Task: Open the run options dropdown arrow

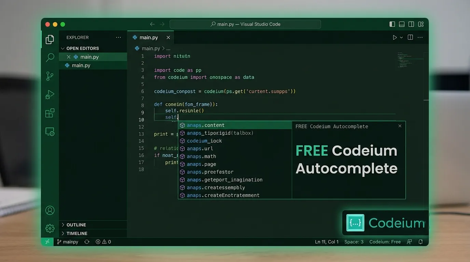Action: (x=401, y=38)
